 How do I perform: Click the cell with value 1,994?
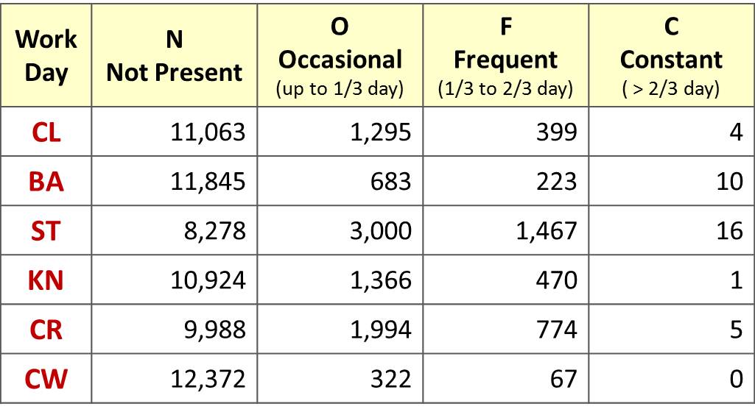[379, 330]
